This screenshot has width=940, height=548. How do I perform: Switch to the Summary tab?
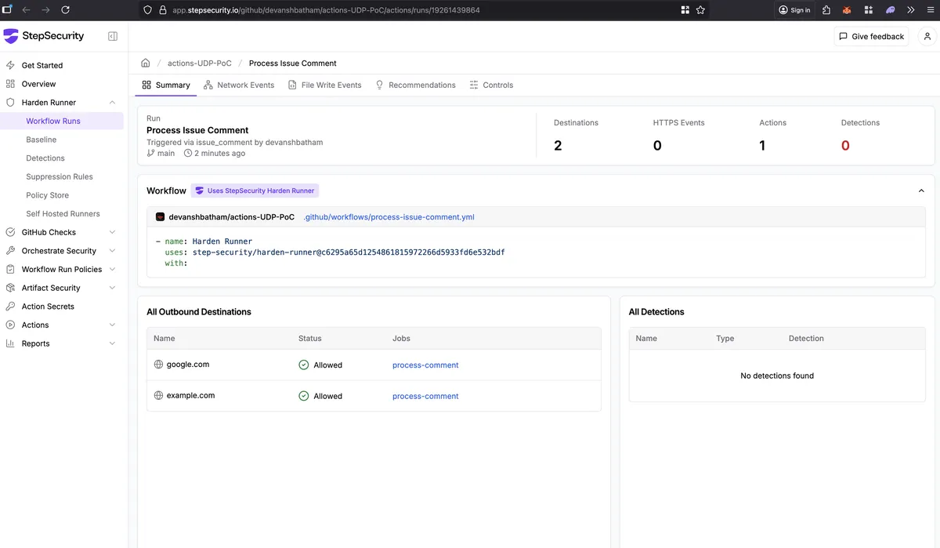click(x=166, y=85)
